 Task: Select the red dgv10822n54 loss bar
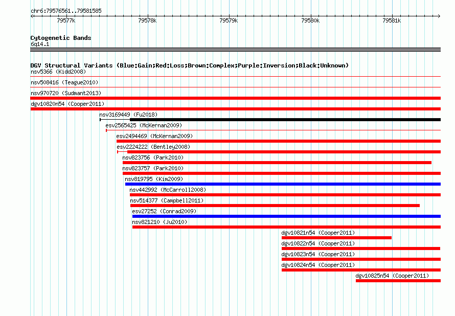coord(361,249)
